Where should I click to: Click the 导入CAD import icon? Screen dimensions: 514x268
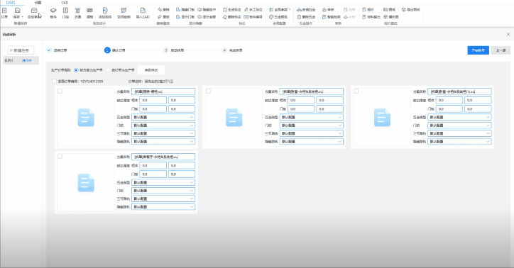tap(143, 13)
